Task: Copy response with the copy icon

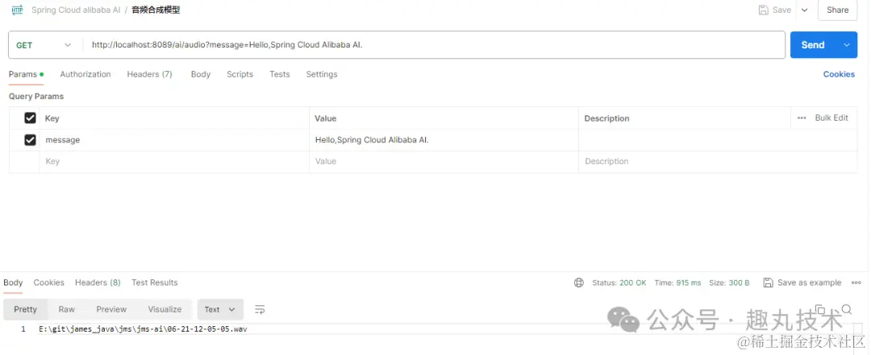Action: tap(820, 309)
